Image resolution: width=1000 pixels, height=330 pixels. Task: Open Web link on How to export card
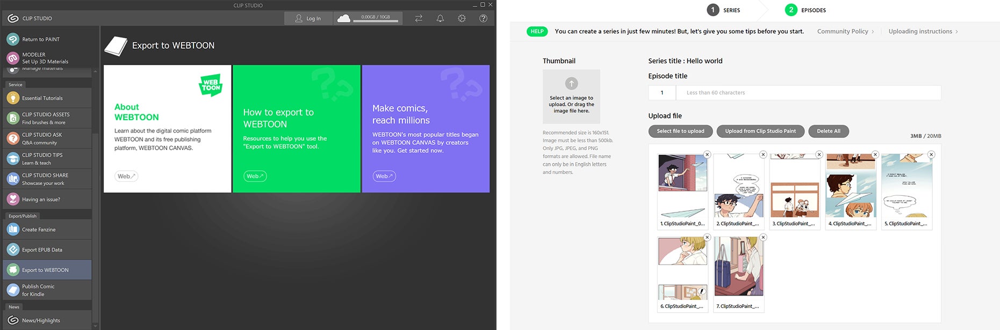[255, 176]
